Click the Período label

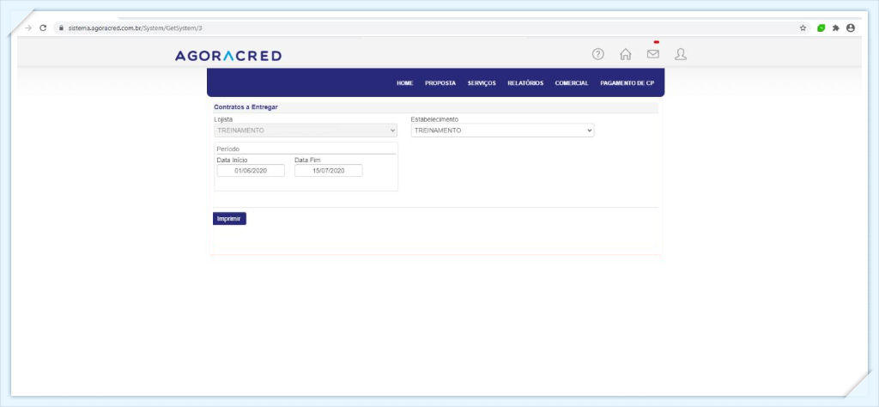click(x=228, y=149)
